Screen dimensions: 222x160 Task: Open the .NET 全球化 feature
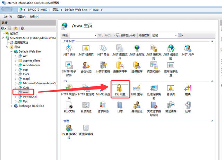tap(137, 50)
